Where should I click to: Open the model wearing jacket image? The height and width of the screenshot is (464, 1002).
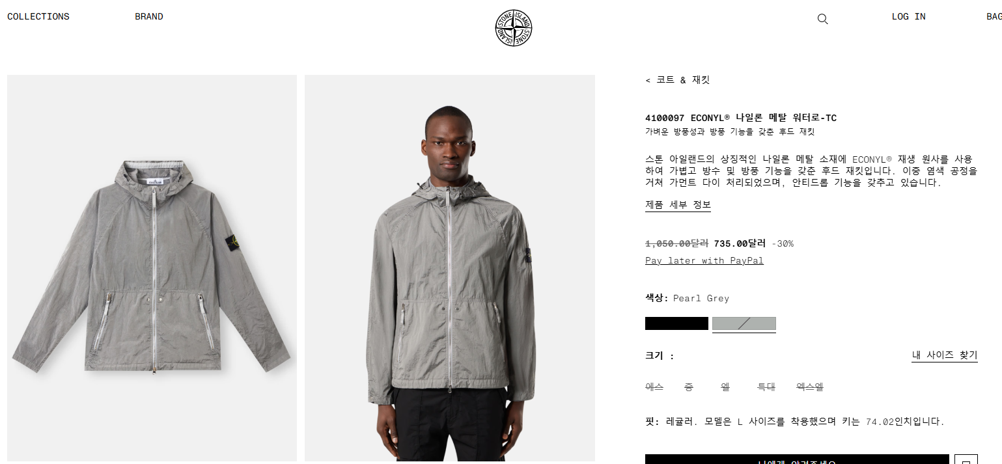pos(450,268)
